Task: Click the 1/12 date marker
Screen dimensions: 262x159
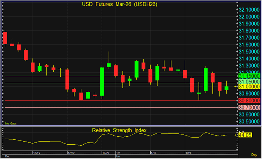Action: (153, 153)
